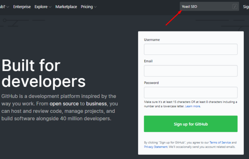Viewport: 249px width, 159px height.
Task: Click the Username label text
Action: (152, 40)
